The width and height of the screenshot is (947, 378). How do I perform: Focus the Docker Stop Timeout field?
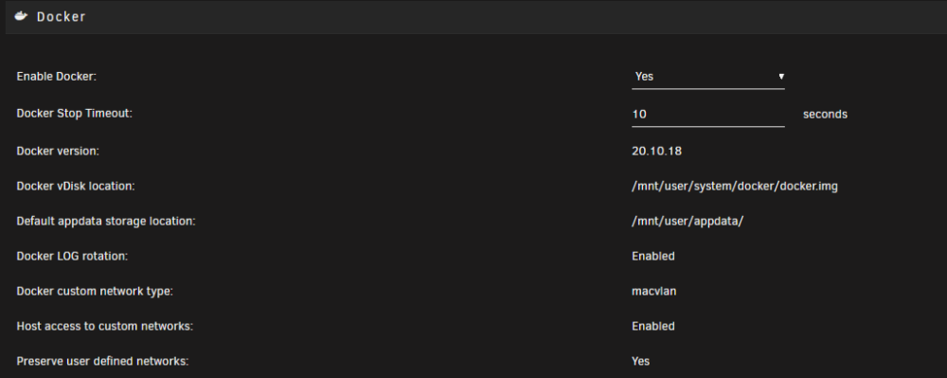707,114
